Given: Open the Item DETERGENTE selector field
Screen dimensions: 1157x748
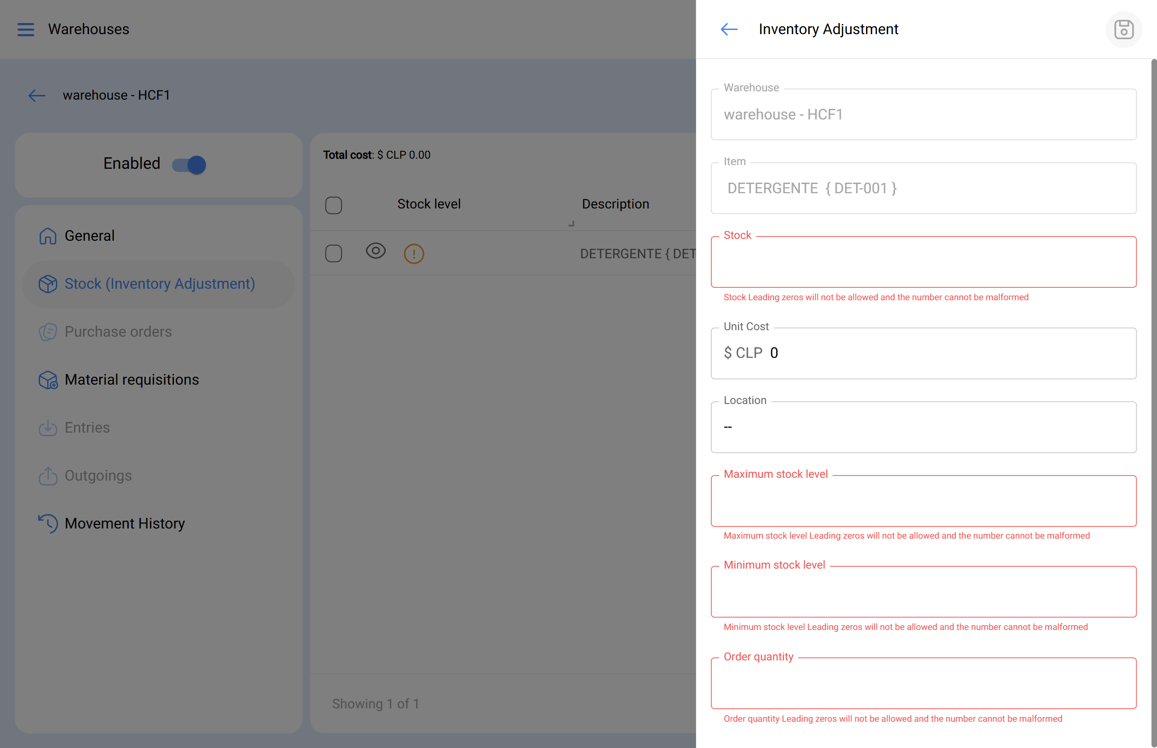Looking at the screenshot, I should 923,189.
